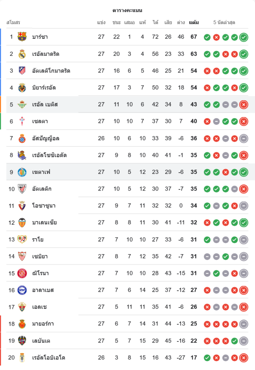This screenshot has width=255, height=370.
Task: Click the สโมสร club column header
Action: (13, 23)
